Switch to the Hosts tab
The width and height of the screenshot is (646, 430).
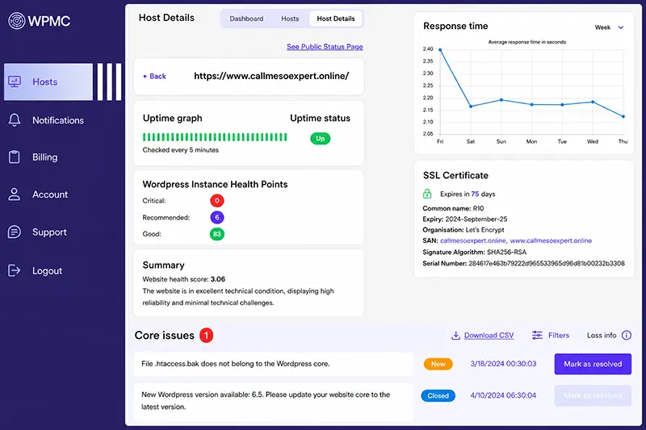point(290,19)
